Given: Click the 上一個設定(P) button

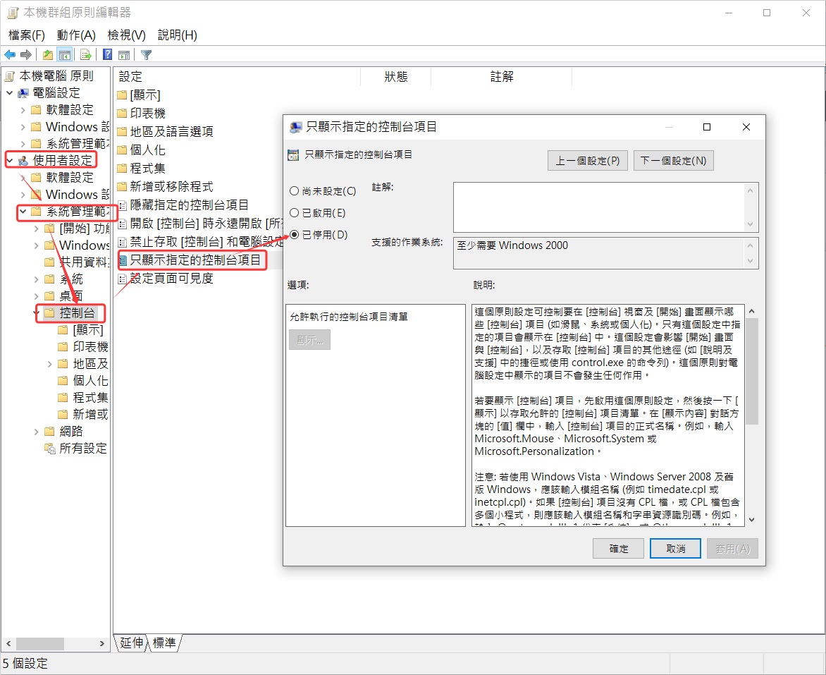Looking at the screenshot, I should 587,161.
